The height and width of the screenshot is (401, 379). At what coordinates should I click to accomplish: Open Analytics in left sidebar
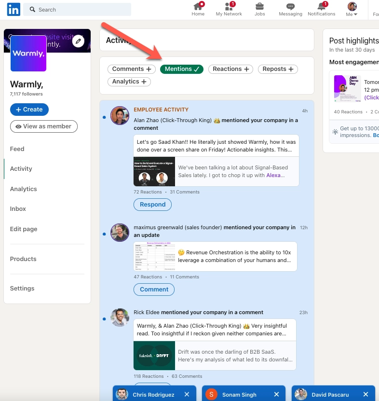[x=23, y=189]
